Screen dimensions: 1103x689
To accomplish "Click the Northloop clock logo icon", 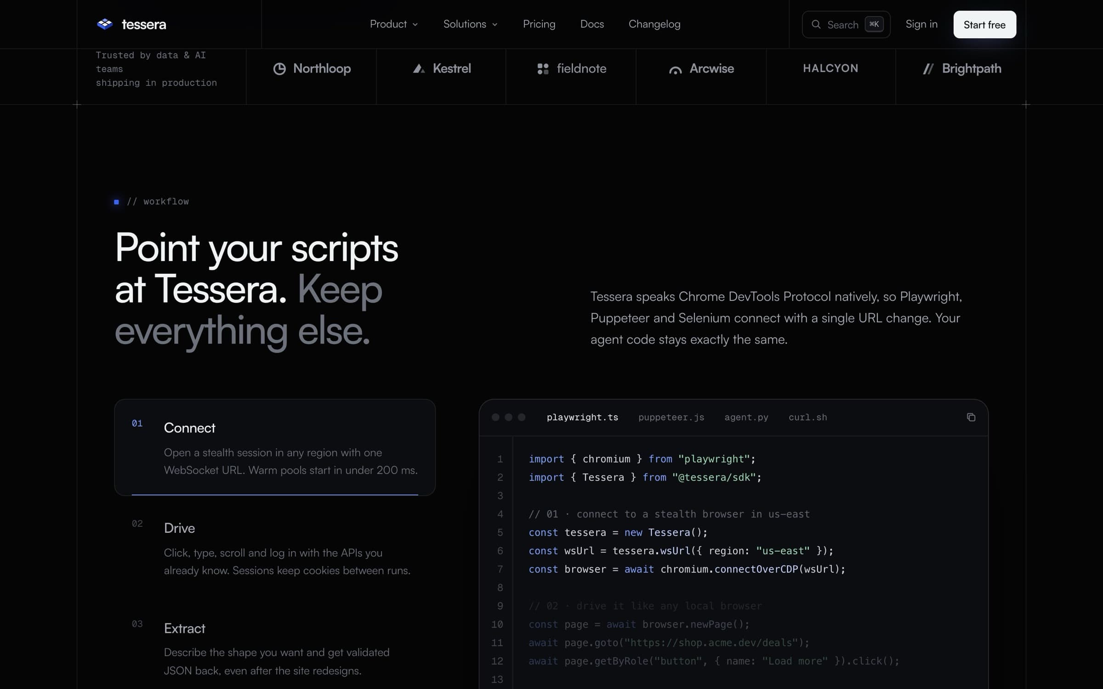I will click(279, 69).
